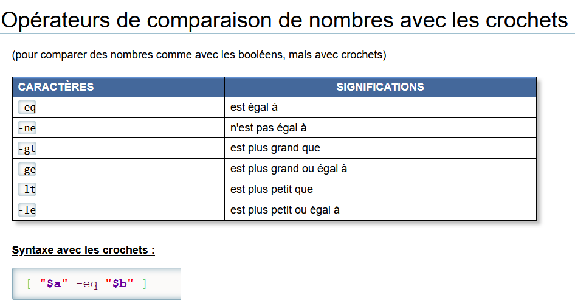Image resolution: width=575 pixels, height=306 pixels.
Task: Click "est plus petit ou égal à" text
Action: [285, 210]
